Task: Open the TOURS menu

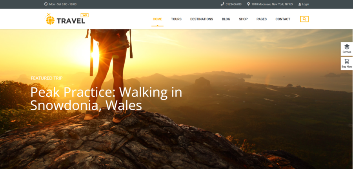Action: click(x=176, y=19)
